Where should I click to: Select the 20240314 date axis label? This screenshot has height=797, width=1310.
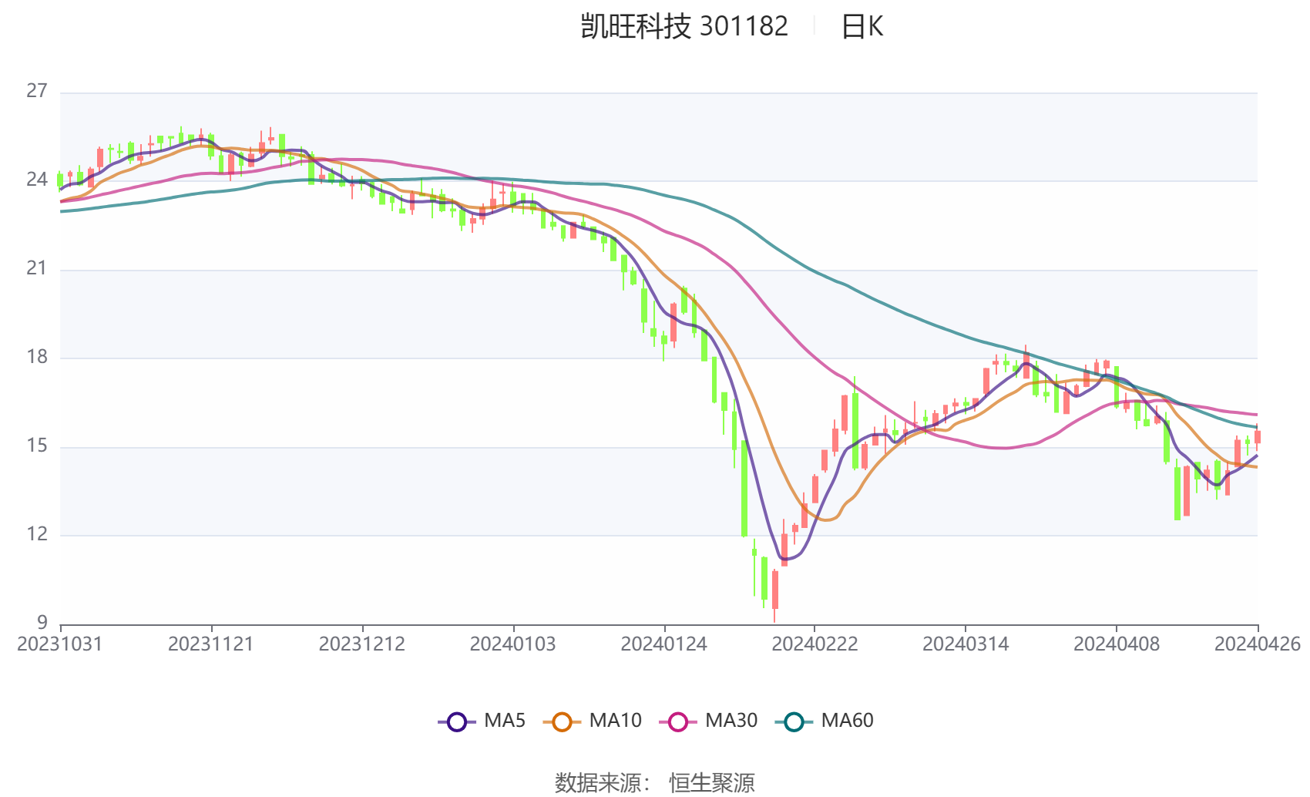pos(965,644)
